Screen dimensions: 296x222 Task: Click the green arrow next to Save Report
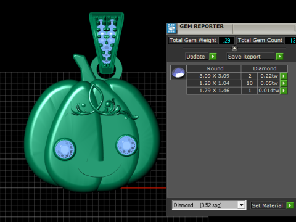(x=279, y=56)
